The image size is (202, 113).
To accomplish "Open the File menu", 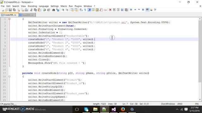I will (x=3, y=6).
